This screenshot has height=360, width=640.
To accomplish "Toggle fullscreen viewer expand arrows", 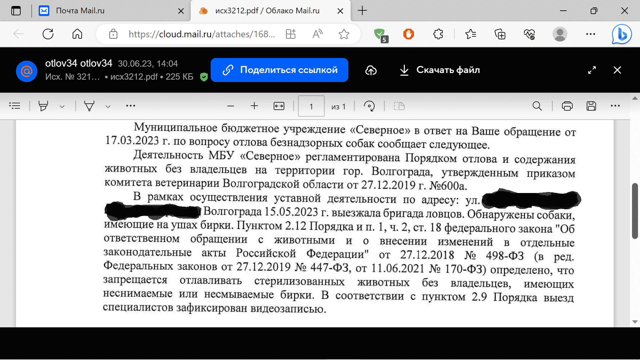I will tap(592, 70).
